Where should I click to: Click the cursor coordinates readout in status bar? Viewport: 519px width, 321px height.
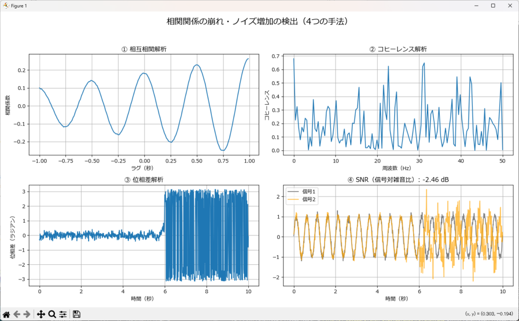point(490,314)
